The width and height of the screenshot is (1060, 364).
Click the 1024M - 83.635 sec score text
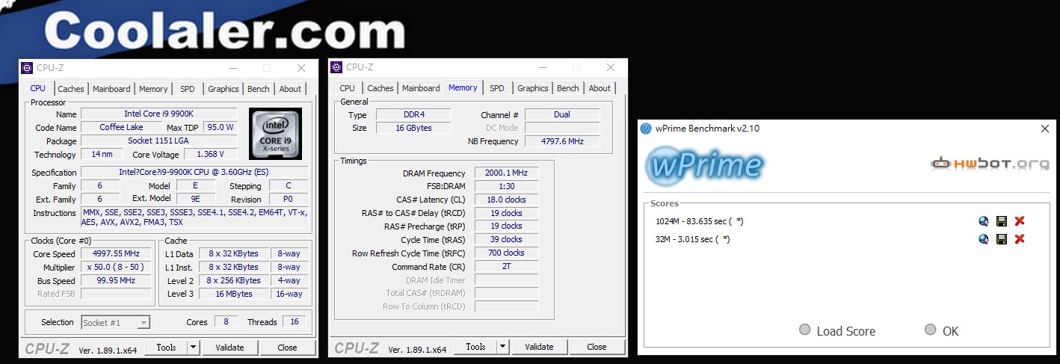click(x=699, y=221)
